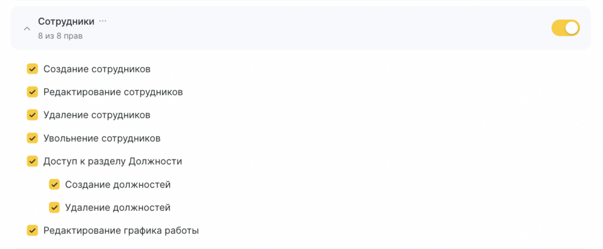Viewport: 603px width, 249px height.
Task: Click the Сотрудники section title
Action: [66, 21]
